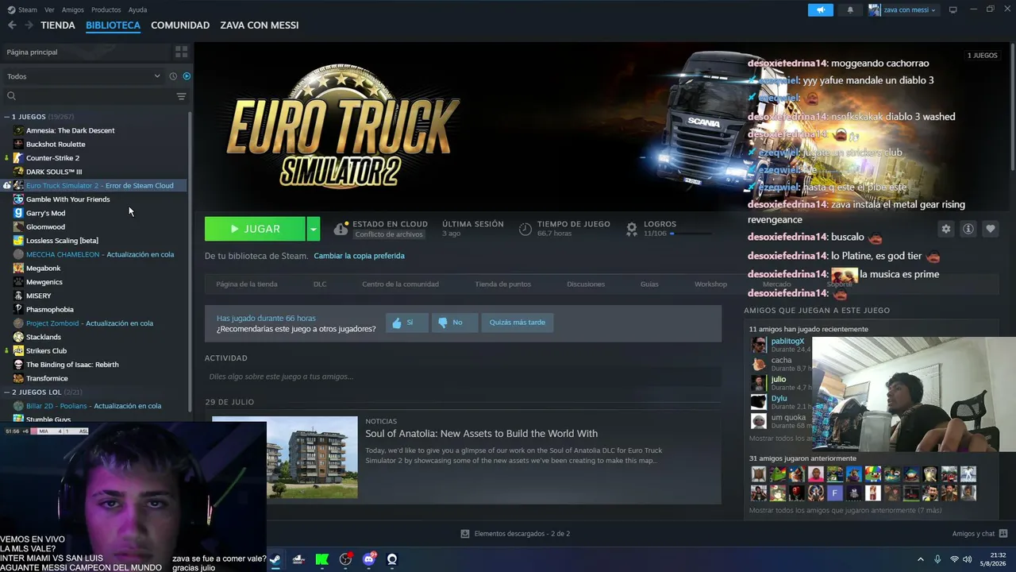Click Quizás más tarde button
This screenshot has height=572, width=1016.
click(518, 323)
